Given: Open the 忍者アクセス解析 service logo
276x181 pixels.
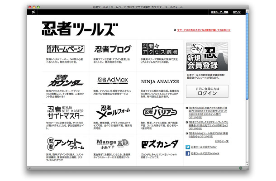Looking at the screenshot, I should tap(160, 49).
